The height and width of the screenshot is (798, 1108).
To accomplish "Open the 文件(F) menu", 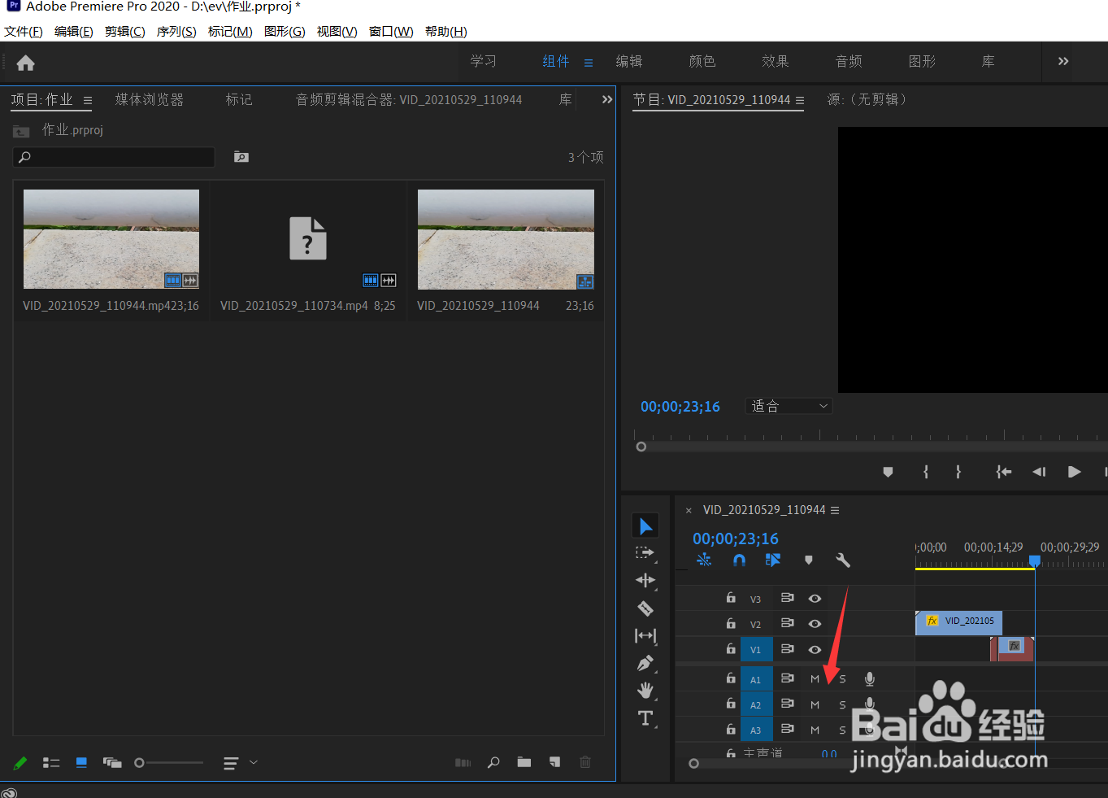I will click(24, 32).
